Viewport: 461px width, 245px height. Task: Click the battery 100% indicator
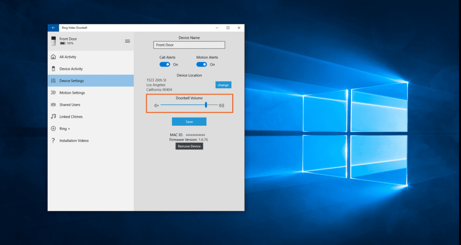click(67, 43)
